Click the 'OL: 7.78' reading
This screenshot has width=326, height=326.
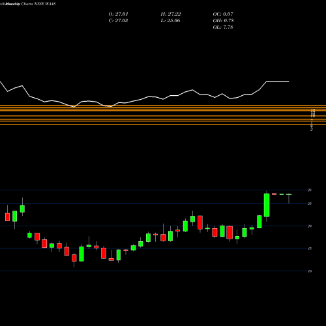223,27
